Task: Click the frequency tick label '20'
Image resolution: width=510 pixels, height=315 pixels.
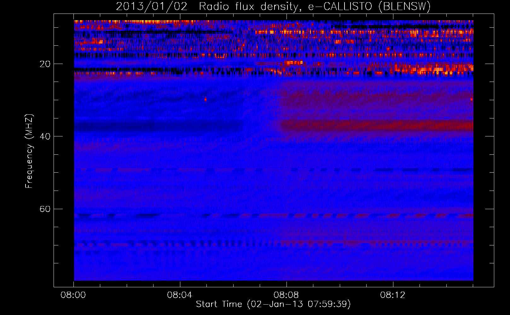Action: coord(45,64)
